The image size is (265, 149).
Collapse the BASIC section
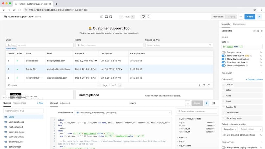[262, 37]
